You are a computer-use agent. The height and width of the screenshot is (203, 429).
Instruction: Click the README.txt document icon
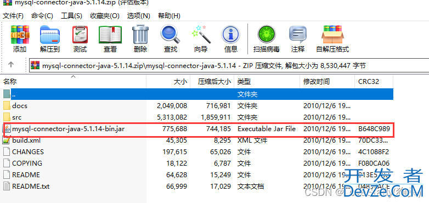pos(7,187)
